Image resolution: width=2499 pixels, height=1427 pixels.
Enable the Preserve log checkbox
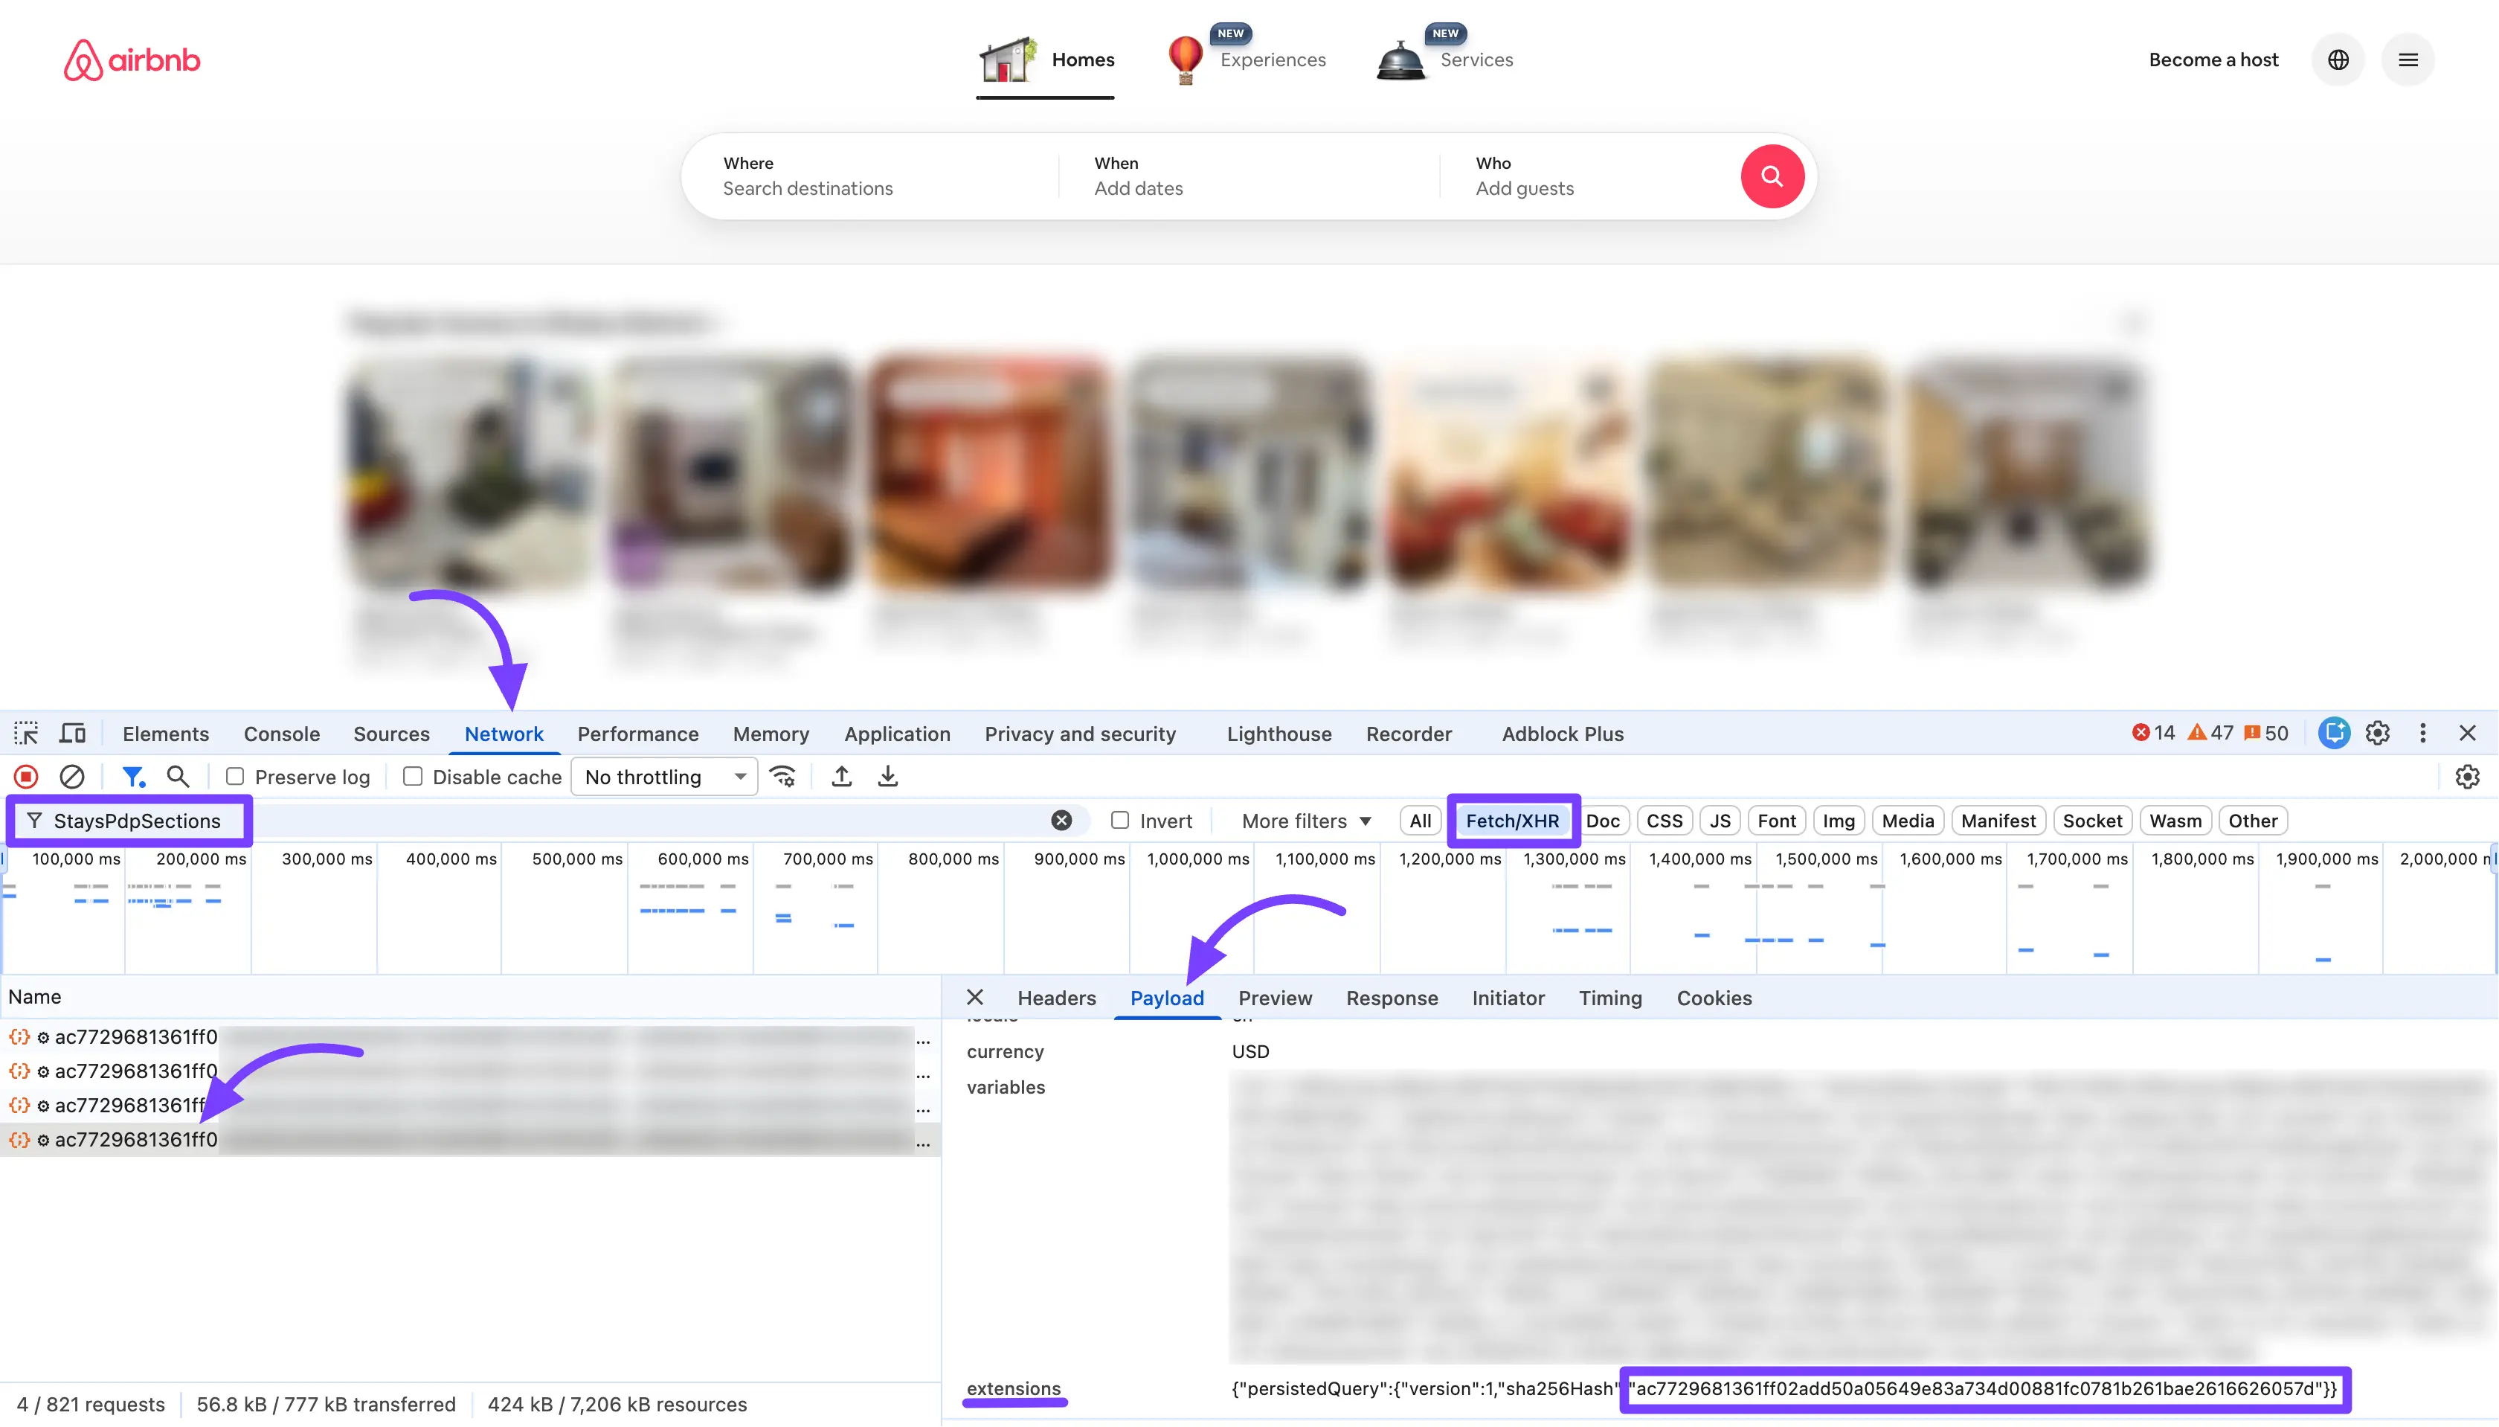pos(235,777)
